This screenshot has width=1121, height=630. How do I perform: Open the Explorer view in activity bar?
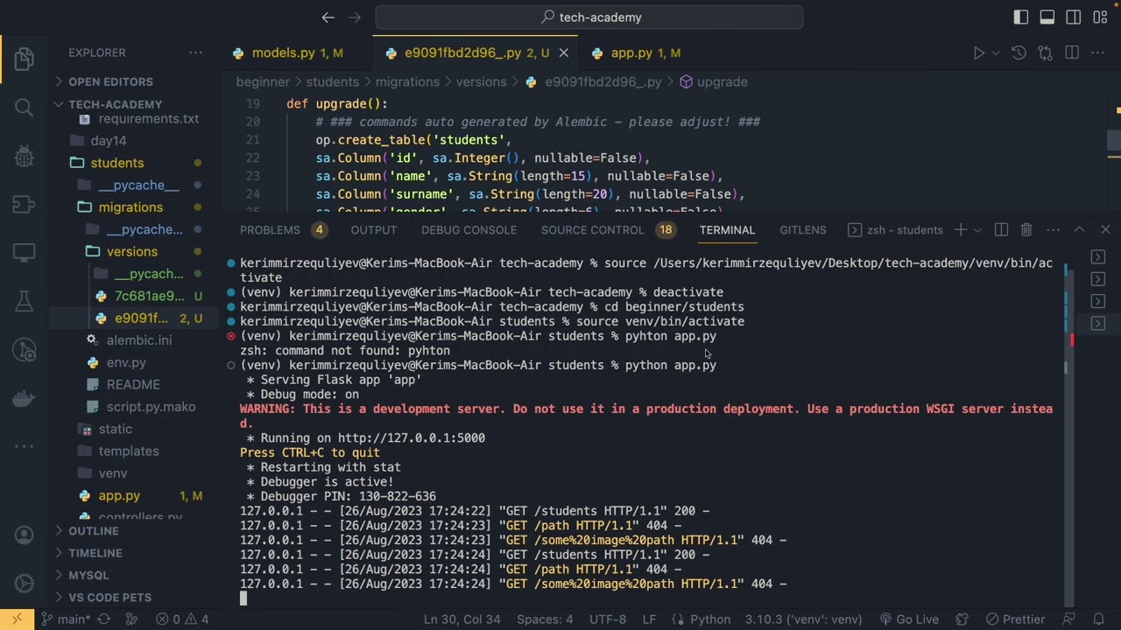click(x=24, y=59)
